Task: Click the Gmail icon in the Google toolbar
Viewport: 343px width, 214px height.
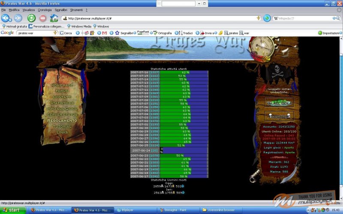Action: pyautogui.click(x=105, y=33)
